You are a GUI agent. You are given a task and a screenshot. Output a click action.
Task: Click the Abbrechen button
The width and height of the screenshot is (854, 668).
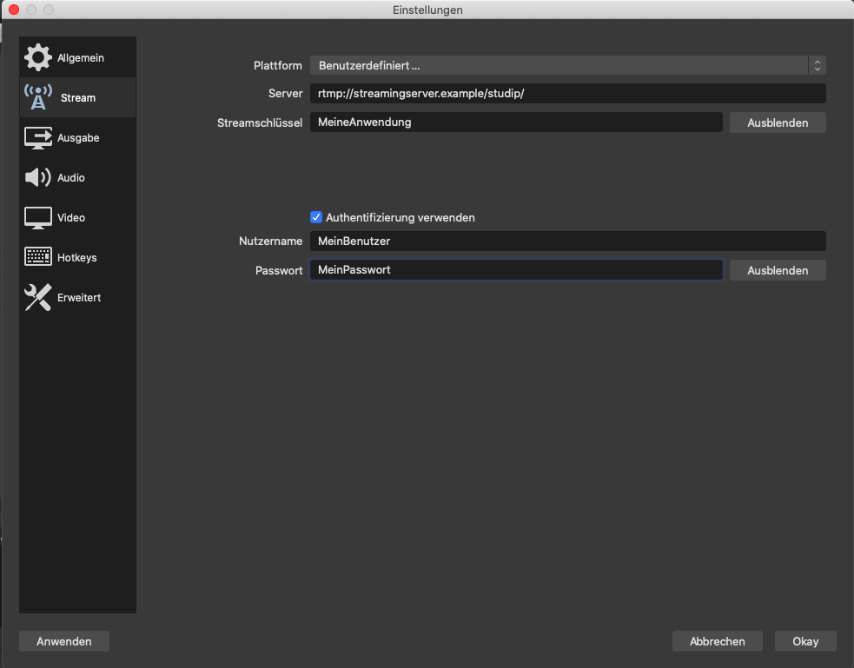point(717,641)
